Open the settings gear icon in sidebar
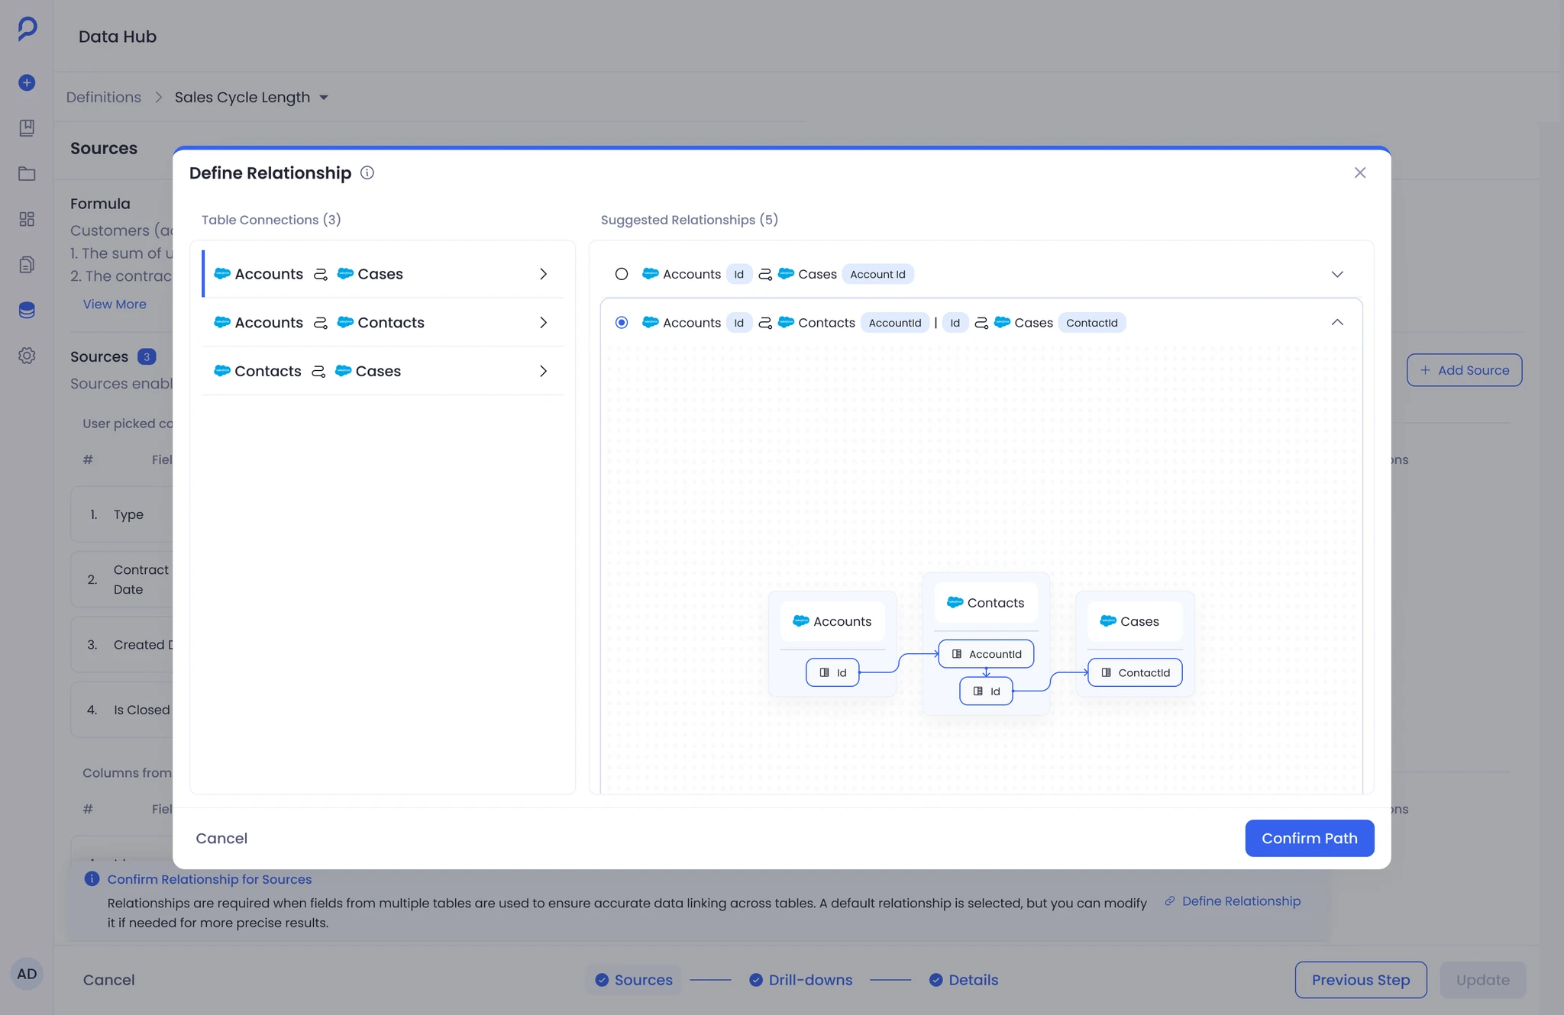The image size is (1564, 1015). point(27,356)
